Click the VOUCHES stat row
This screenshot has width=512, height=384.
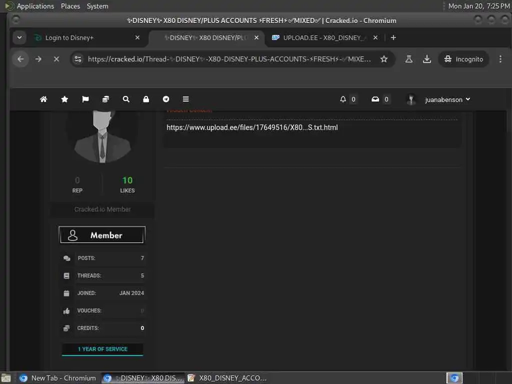click(102, 310)
